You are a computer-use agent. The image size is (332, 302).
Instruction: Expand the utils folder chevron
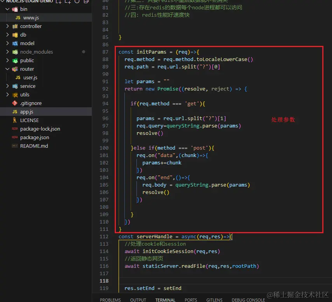point(7,94)
